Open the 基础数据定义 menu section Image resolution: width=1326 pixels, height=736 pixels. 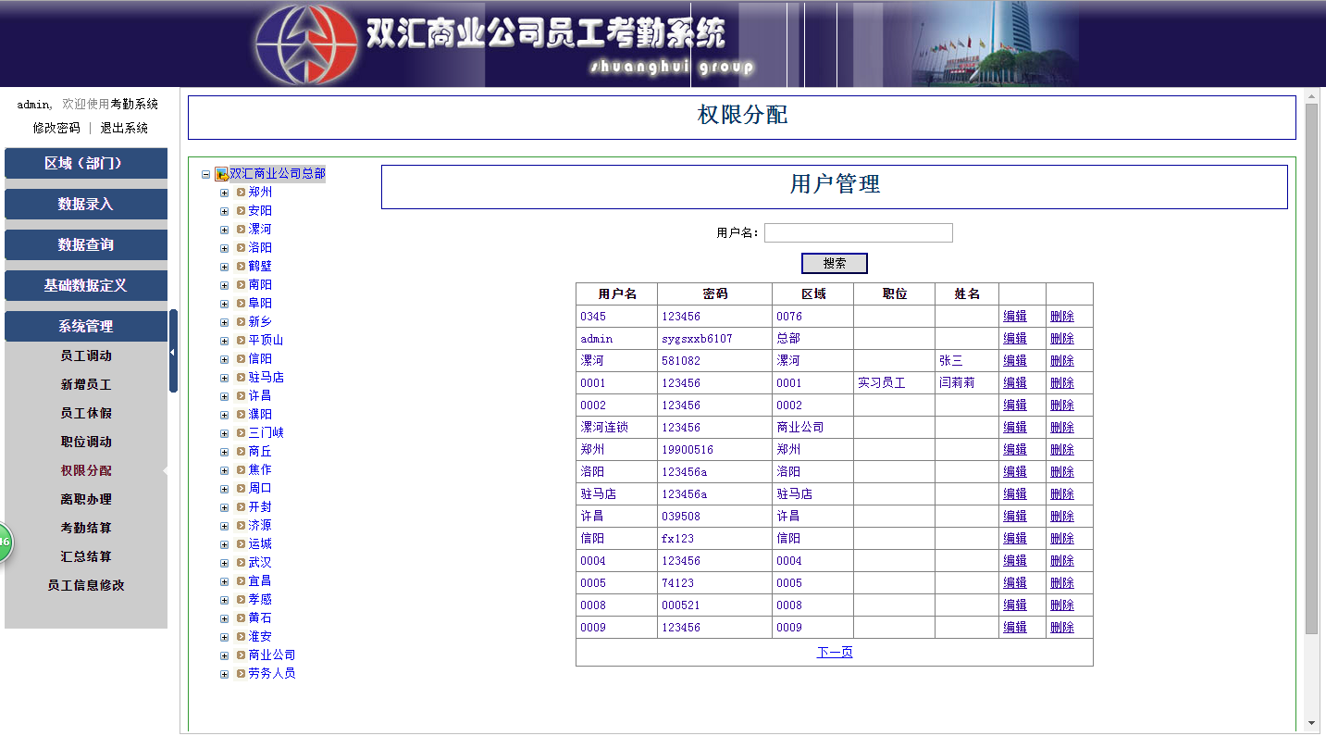tap(86, 285)
